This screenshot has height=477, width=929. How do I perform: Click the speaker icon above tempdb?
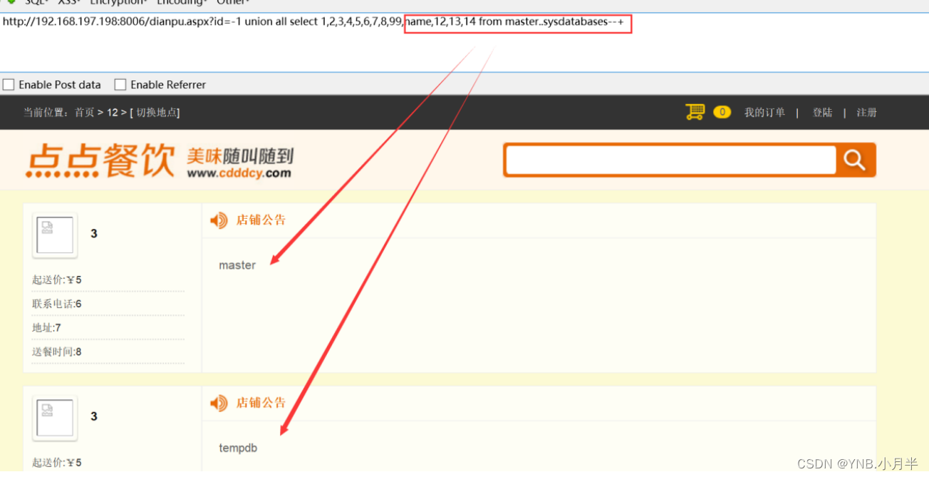tap(219, 404)
